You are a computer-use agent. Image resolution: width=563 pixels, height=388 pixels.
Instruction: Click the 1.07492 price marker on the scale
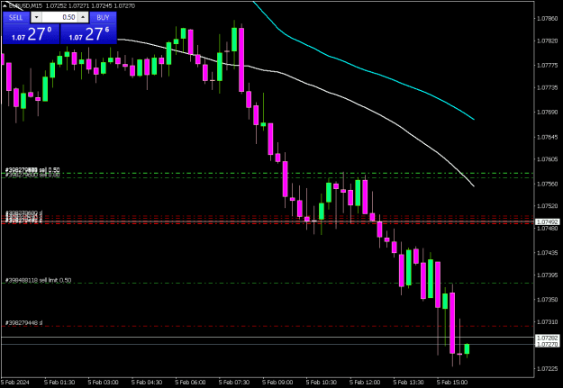(547, 221)
